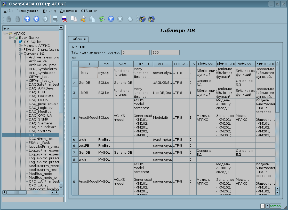Click the table offset input field containing 0
Image resolution: width=288 pixels, height=210 pixels.
coord(135,52)
